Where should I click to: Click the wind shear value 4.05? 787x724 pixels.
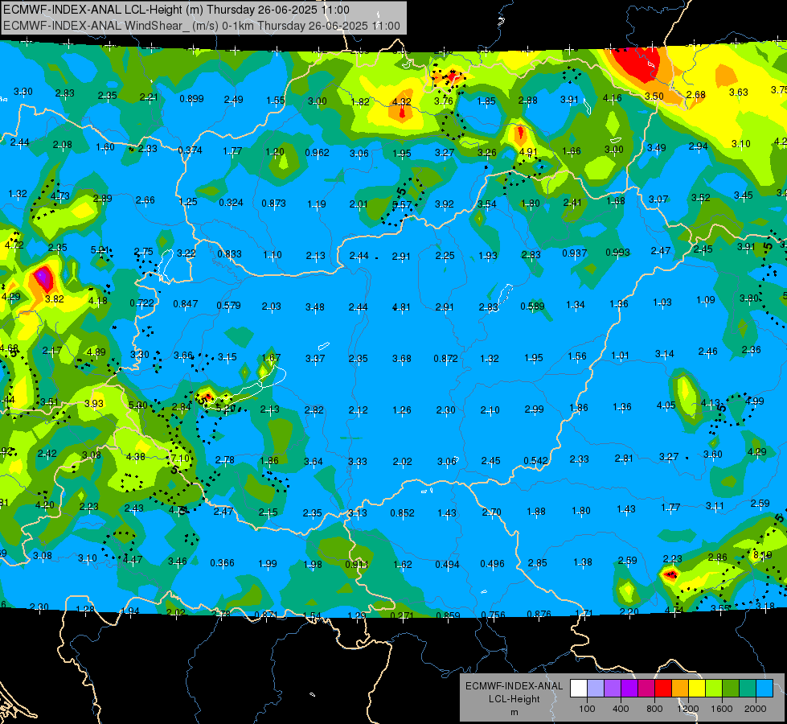click(666, 405)
